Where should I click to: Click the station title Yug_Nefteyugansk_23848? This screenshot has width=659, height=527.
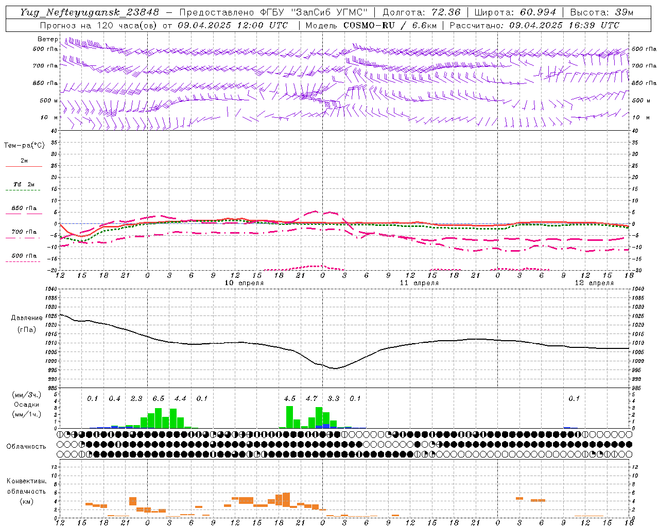click(x=90, y=12)
